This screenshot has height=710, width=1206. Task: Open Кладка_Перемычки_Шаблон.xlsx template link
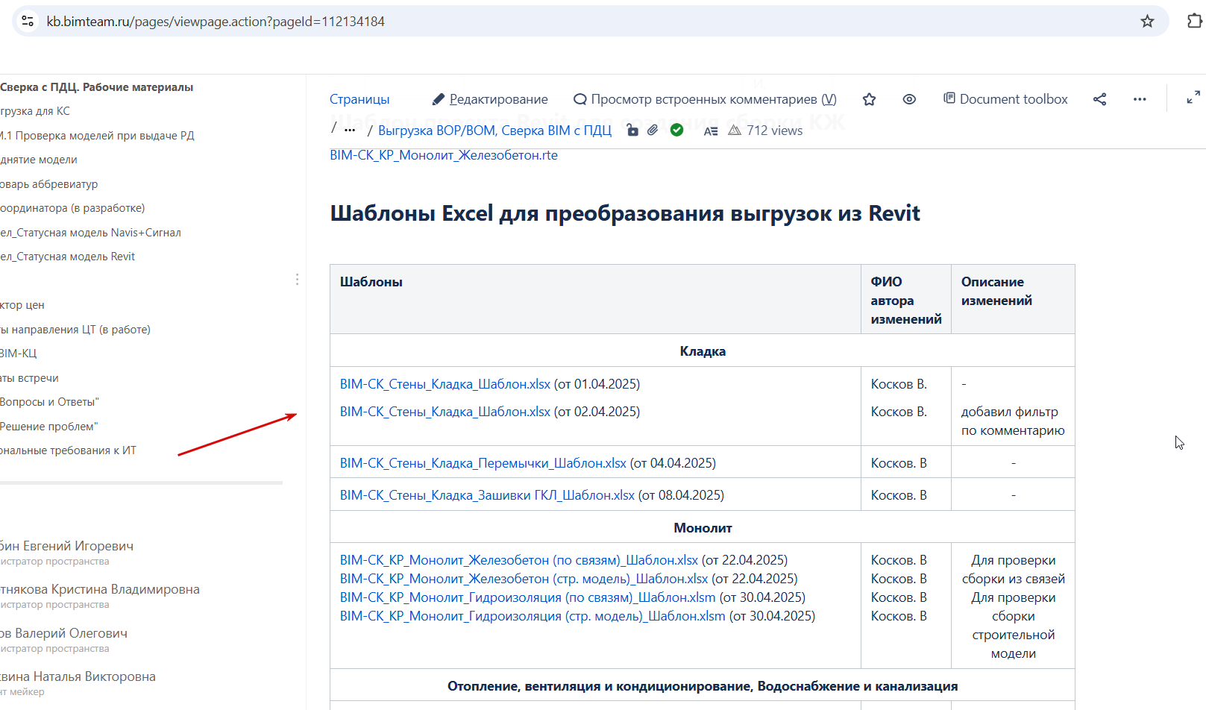tap(483, 463)
